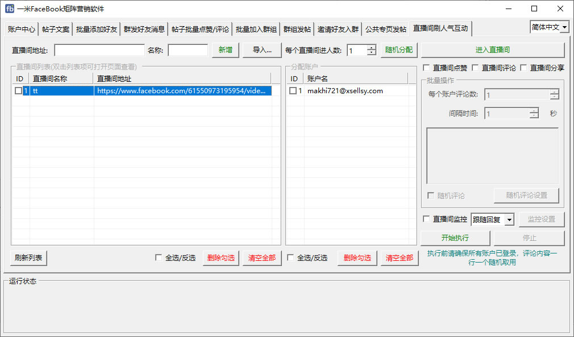Image resolution: width=574 pixels, height=337 pixels.
Task: Toggle the 随机评论 checkbox
Action: (431, 195)
